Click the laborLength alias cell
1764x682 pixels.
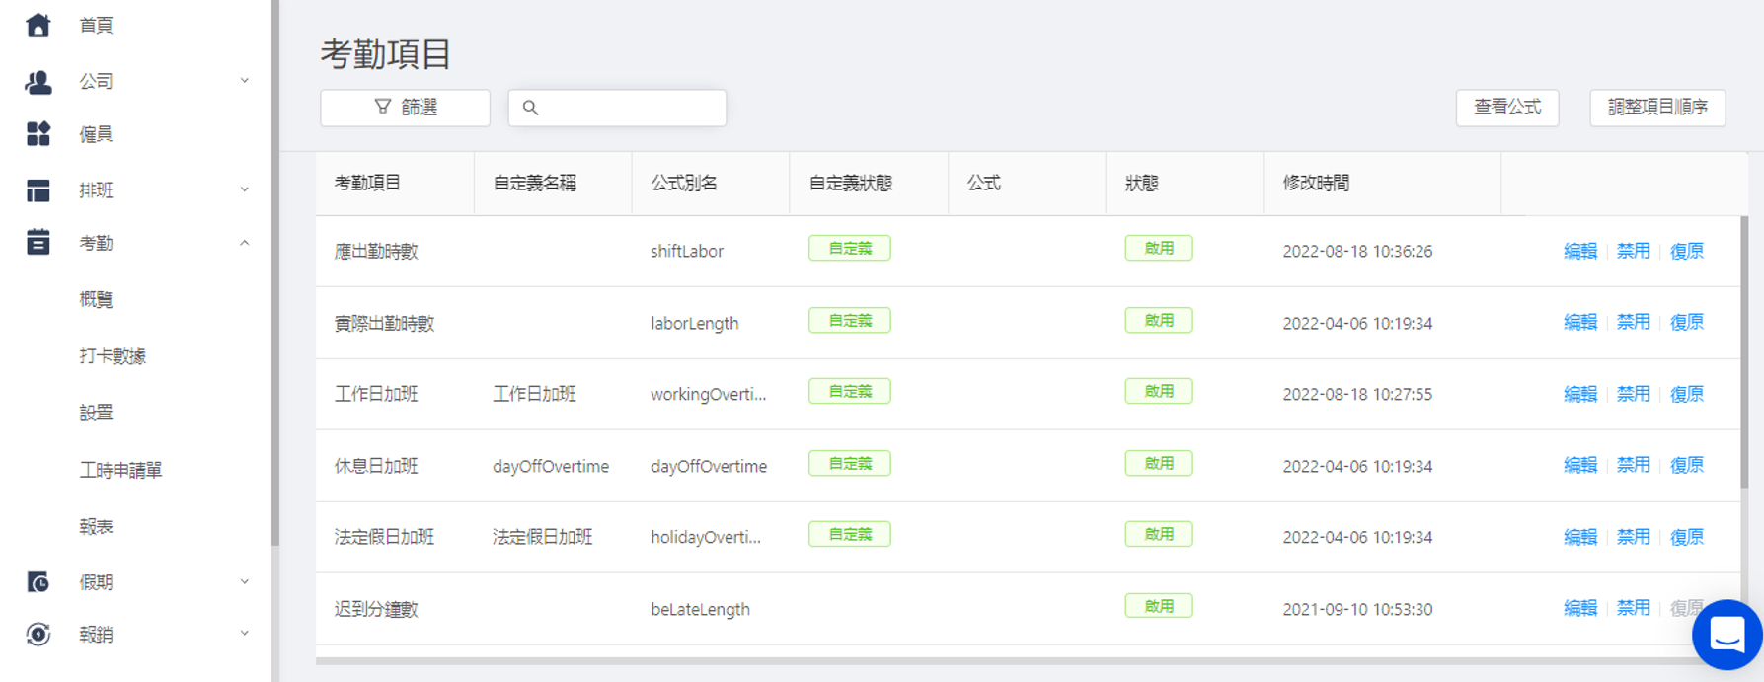pyautogui.click(x=694, y=323)
